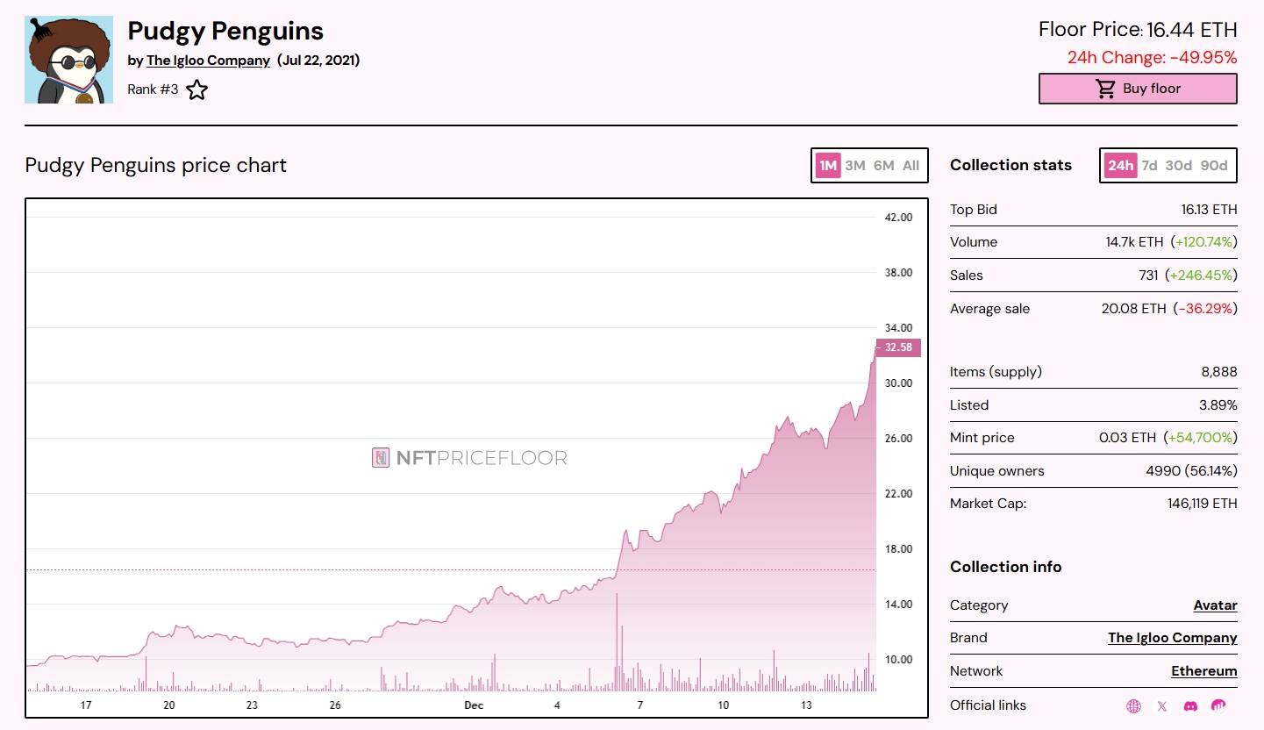Open the Avatar category link
Viewport: 1264px width, 730px height.
point(1215,605)
